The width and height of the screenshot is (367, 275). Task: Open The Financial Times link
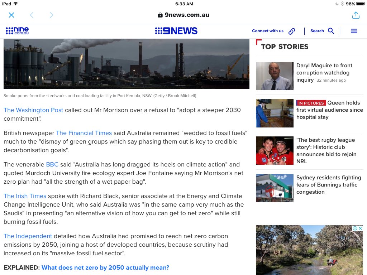(x=84, y=133)
